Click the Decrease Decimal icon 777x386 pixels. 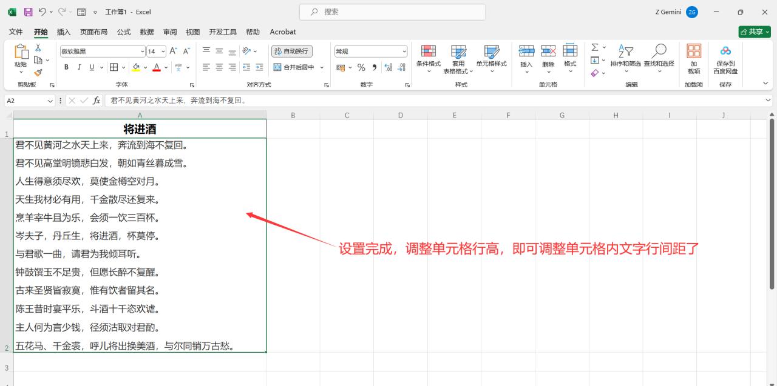(402, 67)
